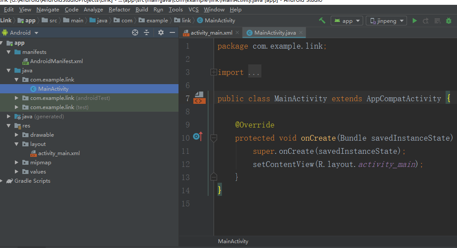
Task: Expand the Gradle Scripts node
Action: coord(2,181)
